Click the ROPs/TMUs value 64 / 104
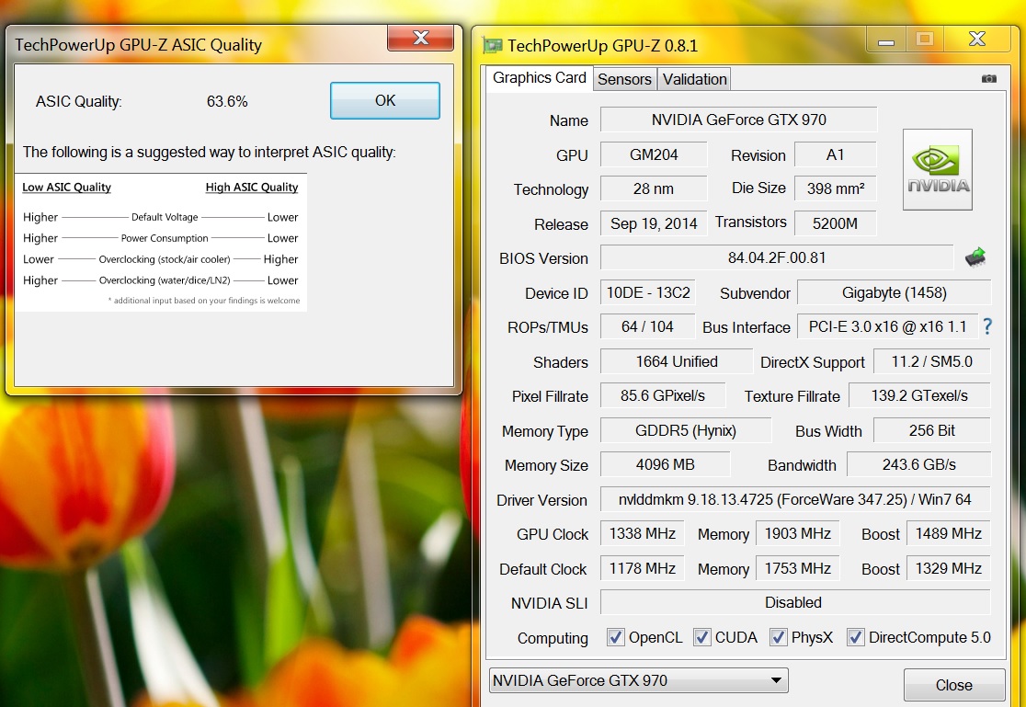The width and height of the screenshot is (1026, 707). click(x=648, y=326)
